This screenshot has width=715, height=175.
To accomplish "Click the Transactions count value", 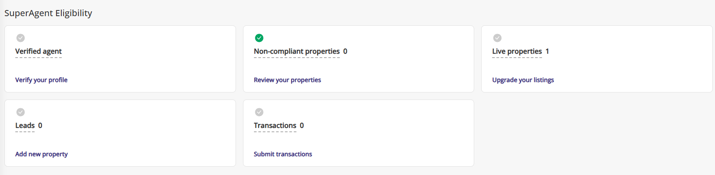I will pyautogui.click(x=302, y=126).
